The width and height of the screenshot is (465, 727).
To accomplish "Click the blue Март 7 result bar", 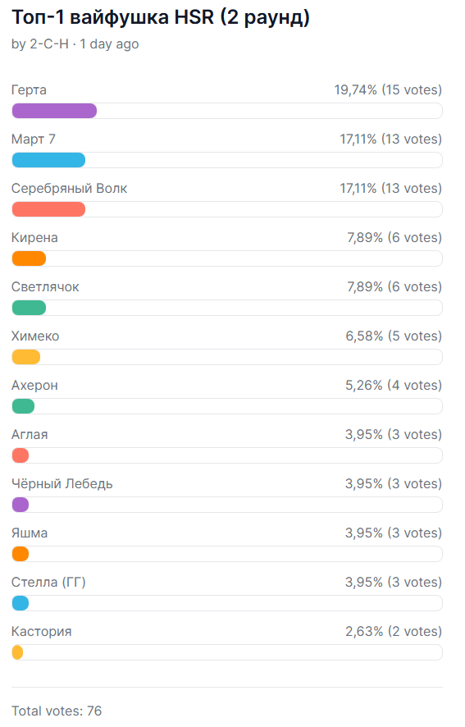I will click(x=48, y=161).
